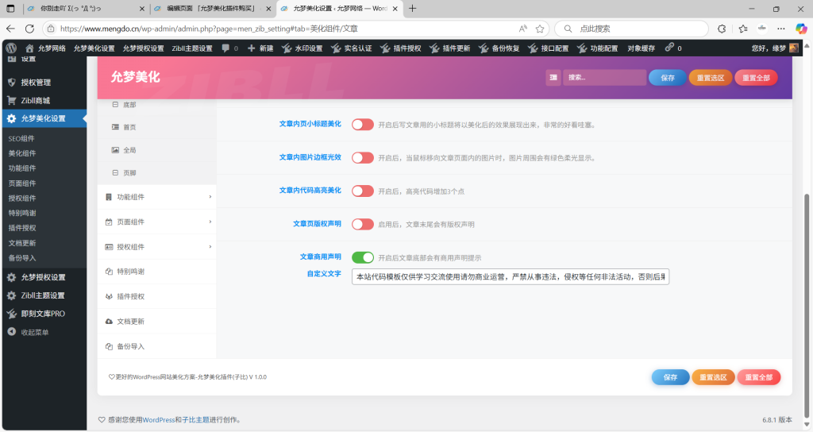Add this page to favorites star
Viewport: 813px width, 432px height.
[x=540, y=29]
